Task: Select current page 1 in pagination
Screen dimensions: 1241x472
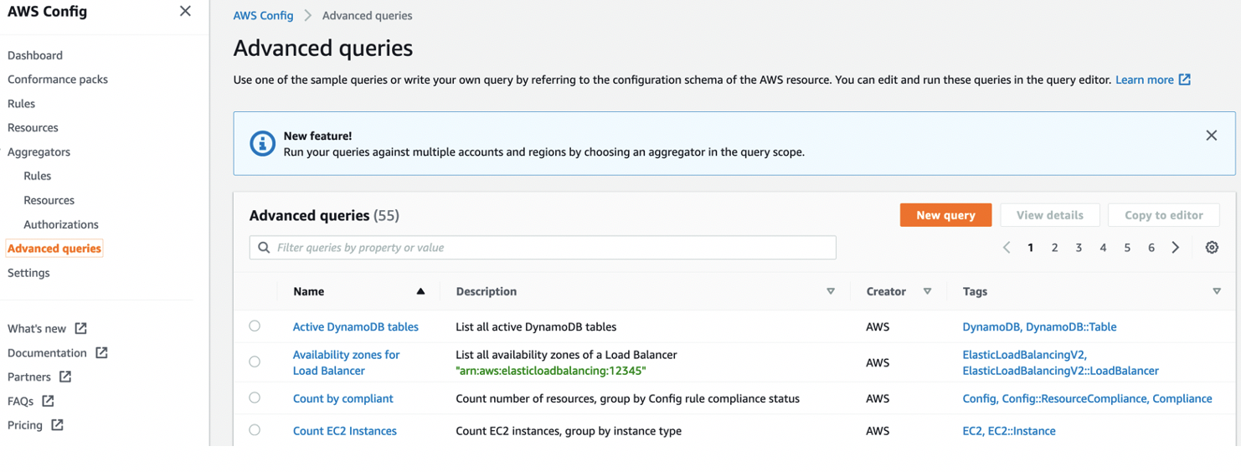Action: click(x=1031, y=248)
